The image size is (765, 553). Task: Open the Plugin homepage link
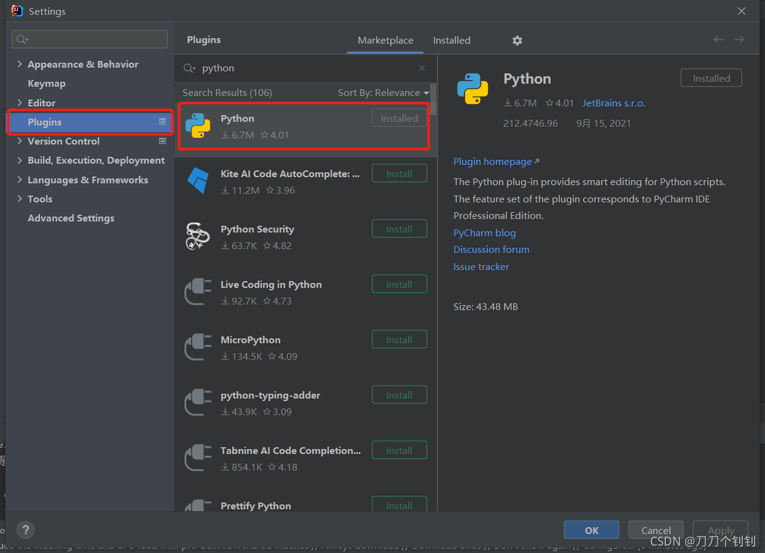pos(496,161)
